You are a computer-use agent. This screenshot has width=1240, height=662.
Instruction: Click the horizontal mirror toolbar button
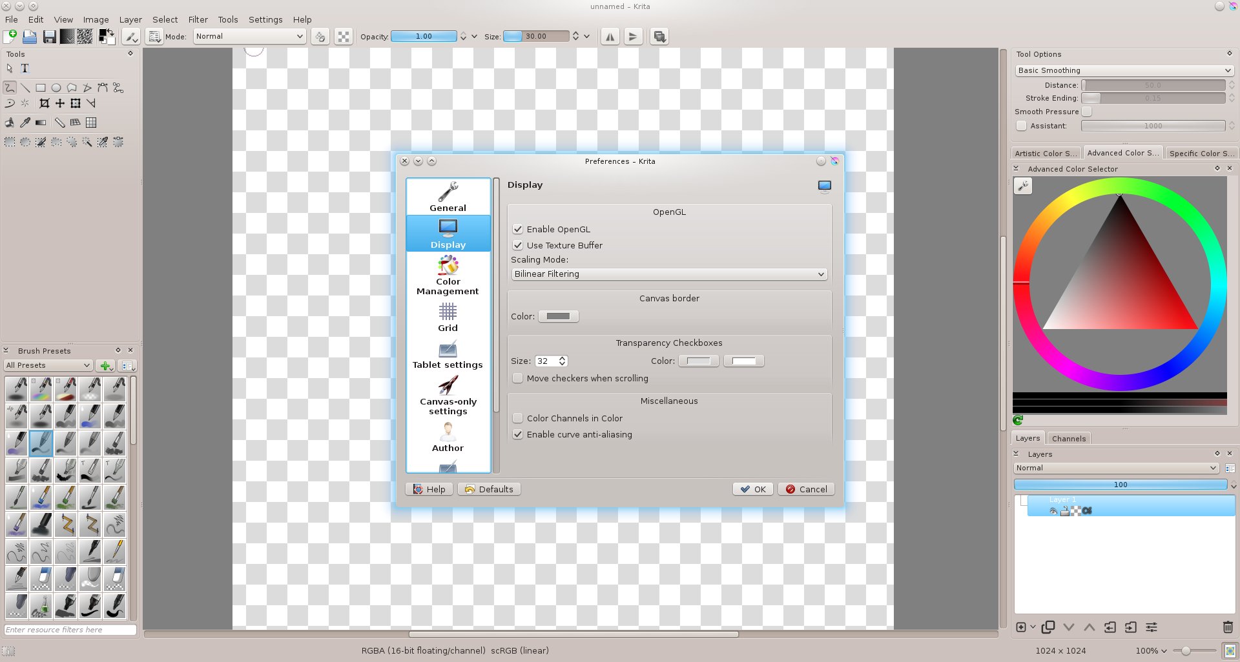(610, 37)
